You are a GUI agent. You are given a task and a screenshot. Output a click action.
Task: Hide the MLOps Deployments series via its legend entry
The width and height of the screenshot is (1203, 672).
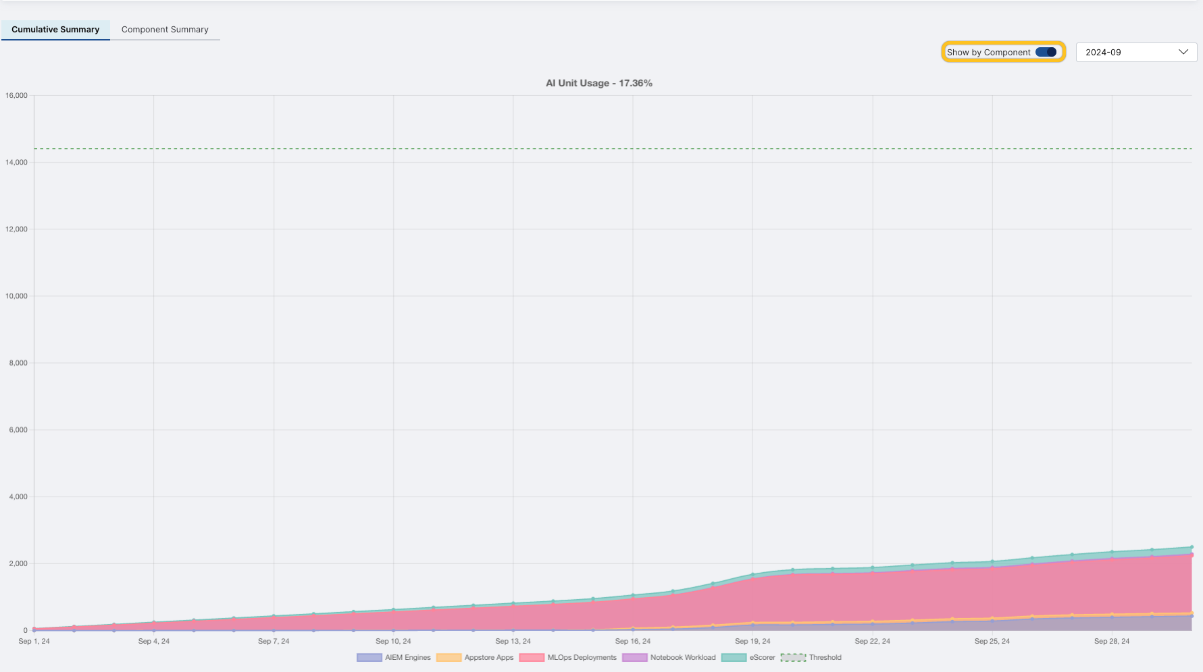[581, 657]
